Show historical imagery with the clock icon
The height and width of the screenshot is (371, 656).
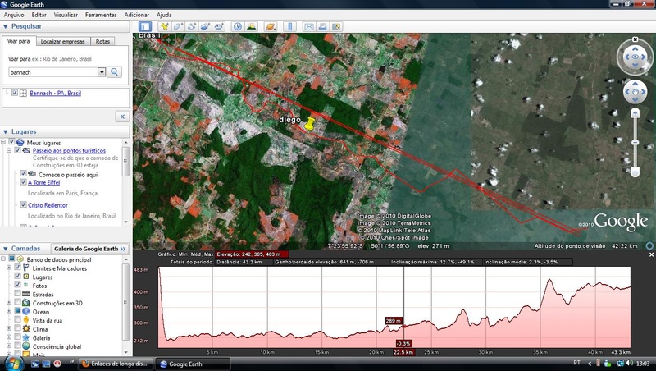[x=238, y=27]
